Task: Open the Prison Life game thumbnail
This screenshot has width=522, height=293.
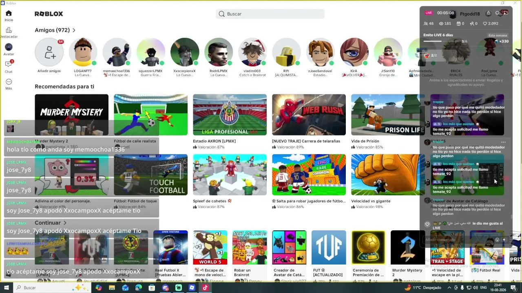Action: 388,115
